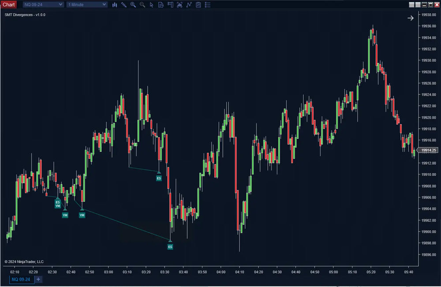
Task: Click the zoom out magnifier tool
Action: 142,5
